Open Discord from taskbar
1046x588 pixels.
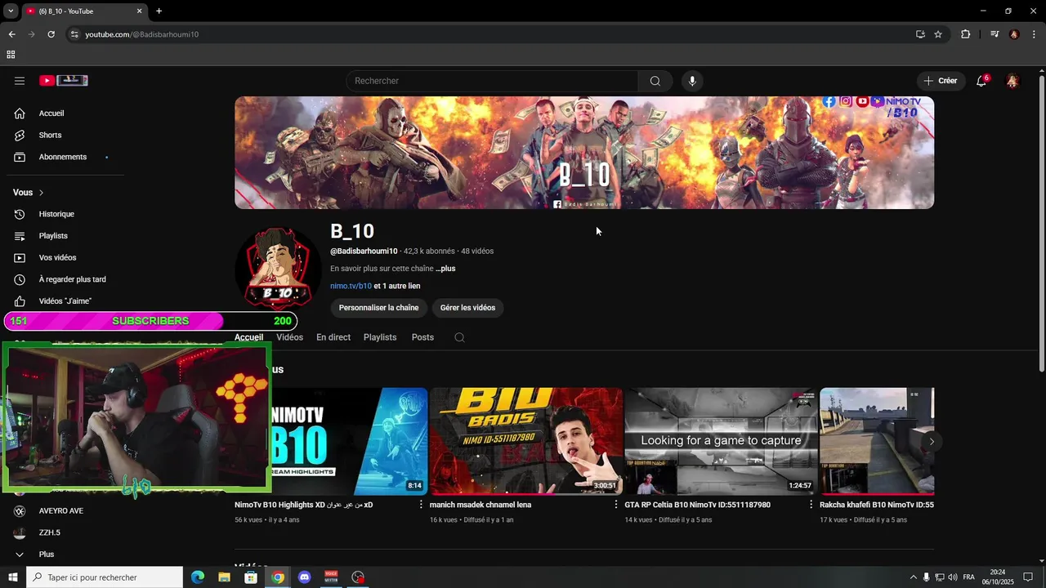(305, 577)
